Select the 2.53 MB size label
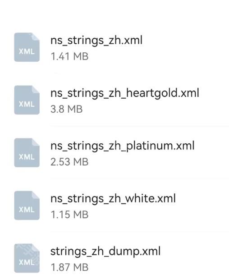The width and height of the screenshot is (229, 279). pos(69,162)
